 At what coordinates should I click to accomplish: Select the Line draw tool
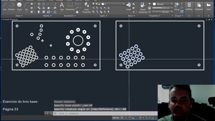[4, 6]
